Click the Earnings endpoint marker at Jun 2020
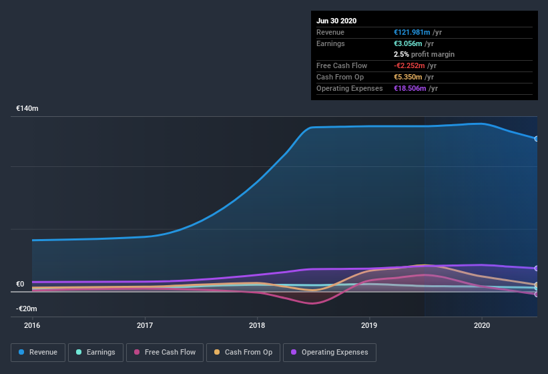 (536, 288)
